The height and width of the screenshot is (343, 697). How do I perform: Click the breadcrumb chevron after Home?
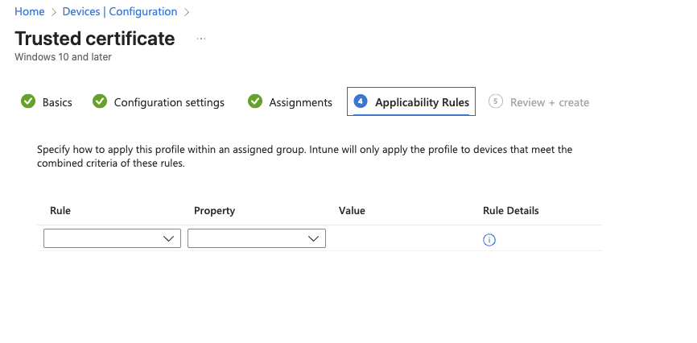coord(54,12)
